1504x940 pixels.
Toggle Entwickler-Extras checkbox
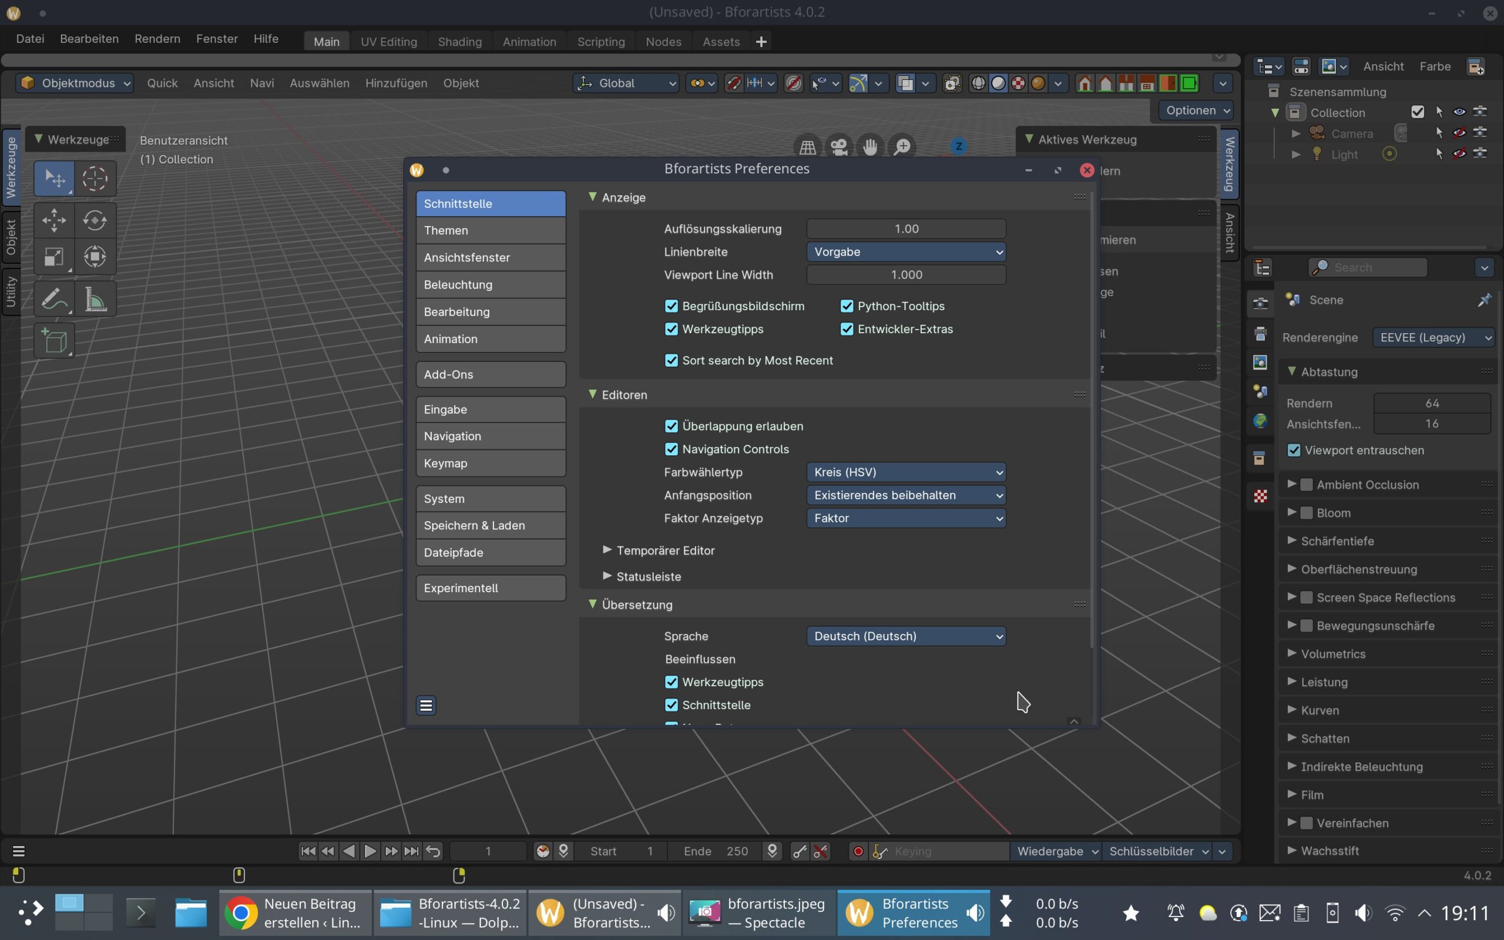(x=847, y=329)
